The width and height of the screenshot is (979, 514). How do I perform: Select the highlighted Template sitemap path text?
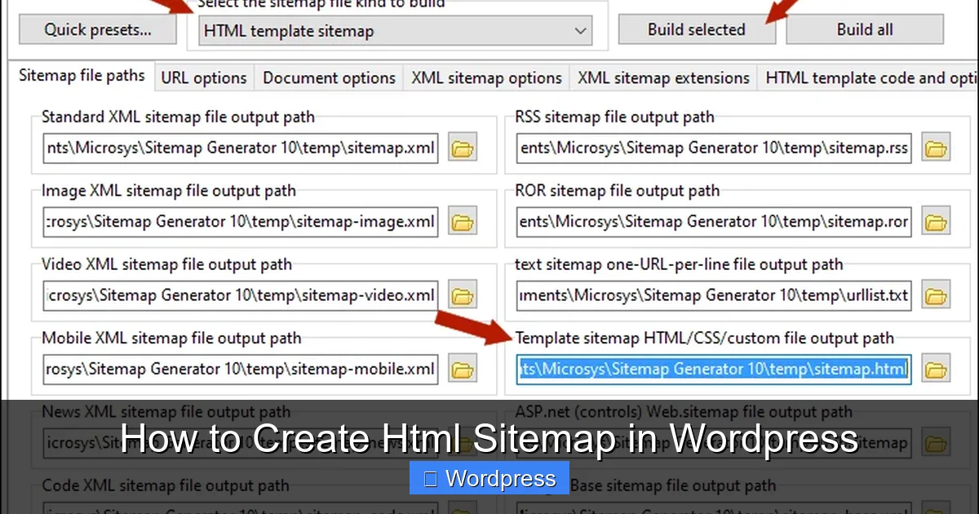pos(713,369)
